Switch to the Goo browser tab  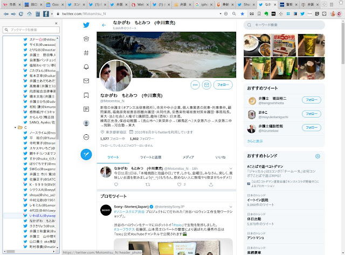(54, 4)
